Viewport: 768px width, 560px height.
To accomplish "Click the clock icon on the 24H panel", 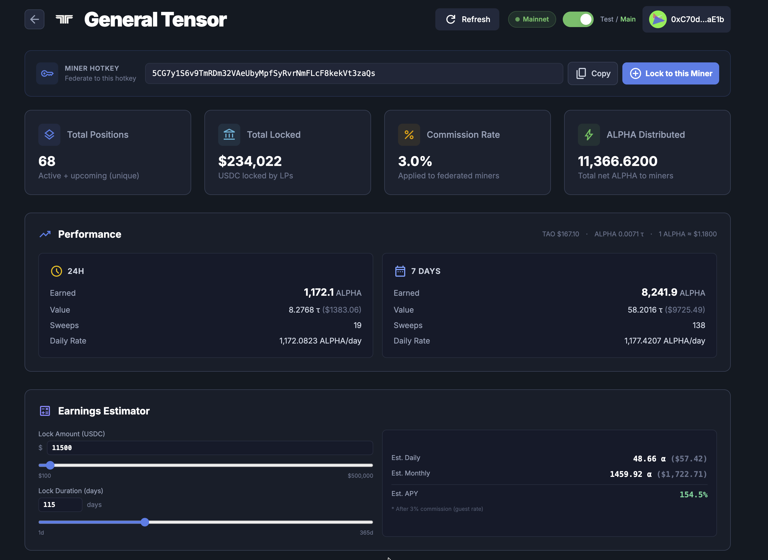I will [56, 271].
